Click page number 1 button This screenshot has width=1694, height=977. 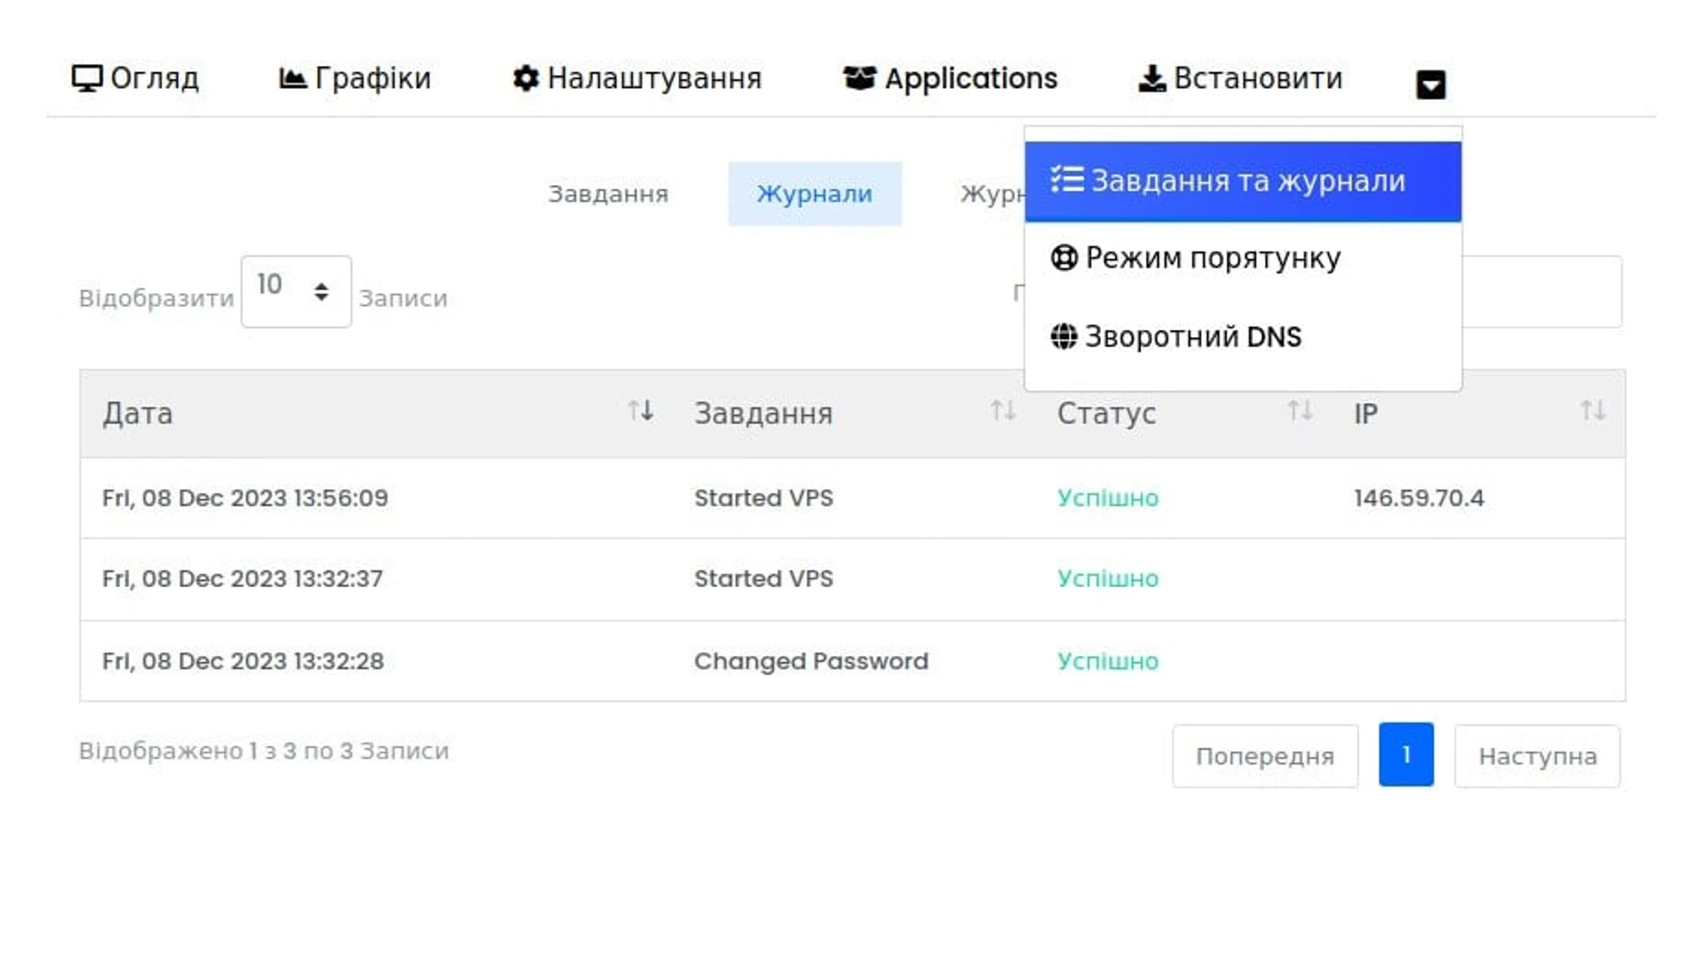click(1405, 755)
